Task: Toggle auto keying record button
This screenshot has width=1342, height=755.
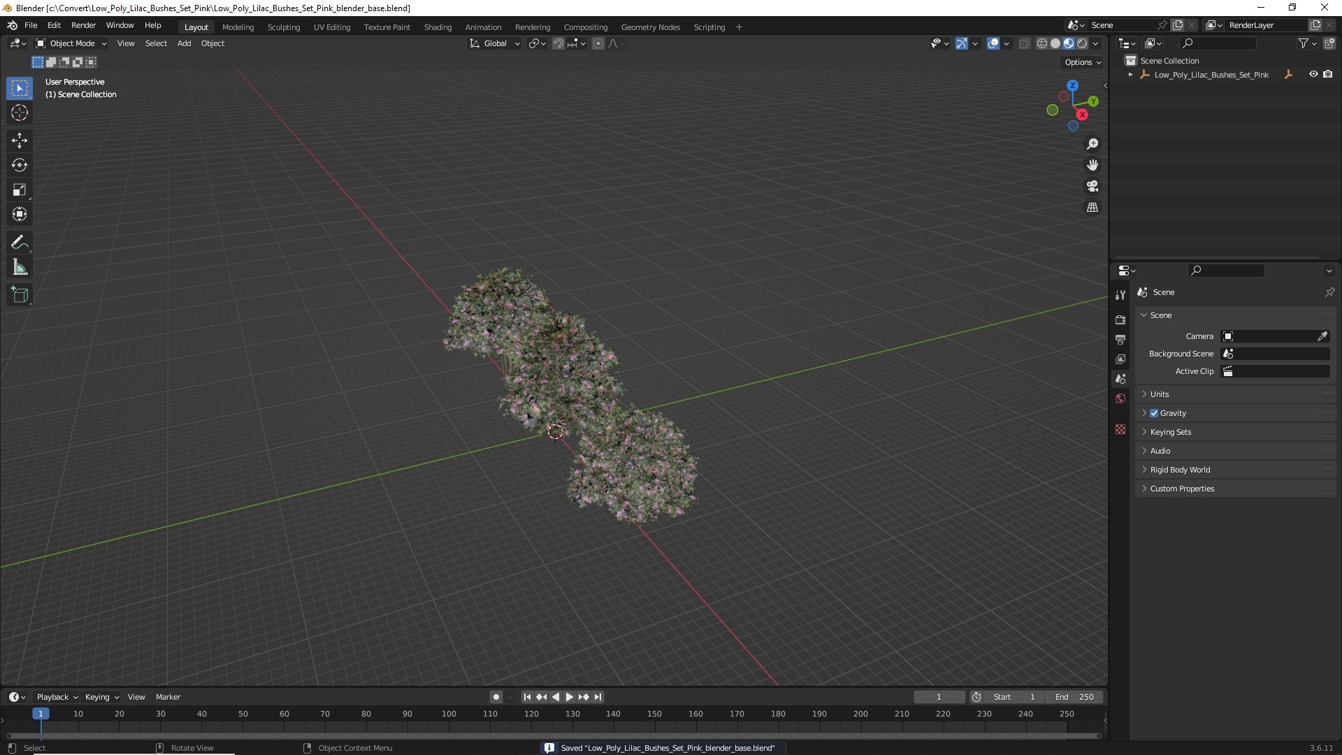Action: point(496,697)
